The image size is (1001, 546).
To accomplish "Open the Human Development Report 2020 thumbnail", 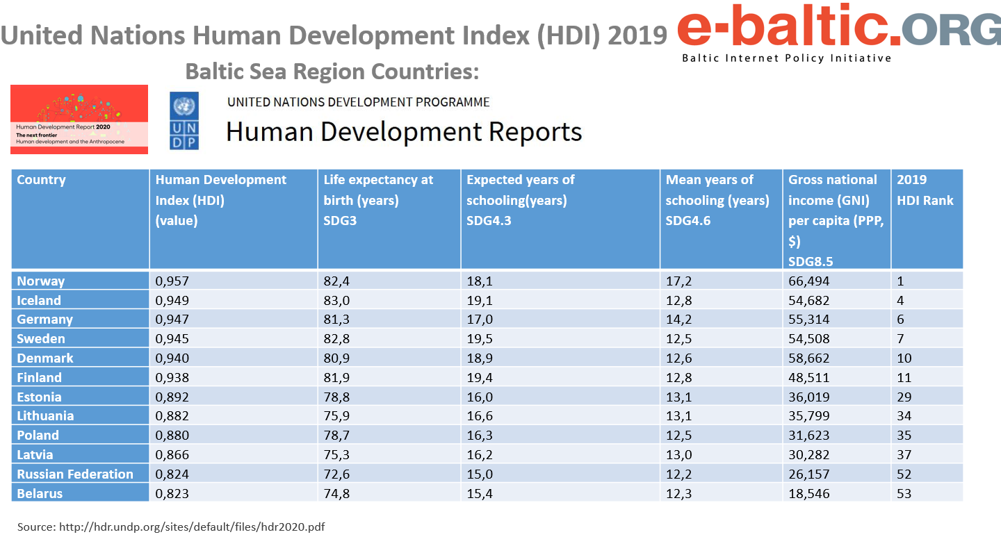I will [x=79, y=119].
